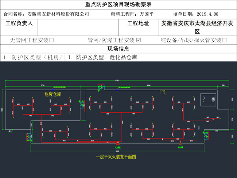
Task: Click the 重点防护区项目现场勘察表 title
Action: (x=118, y=5)
